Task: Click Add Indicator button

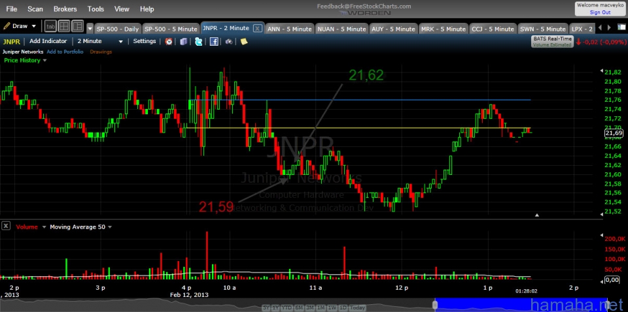Action: pos(48,41)
